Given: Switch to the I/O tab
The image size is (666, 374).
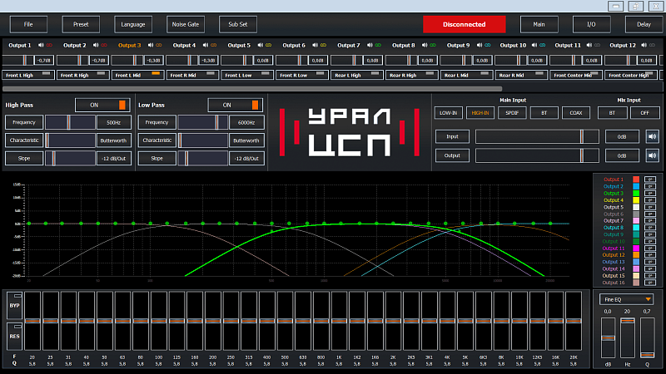Looking at the screenshot, I should point(591,24).
